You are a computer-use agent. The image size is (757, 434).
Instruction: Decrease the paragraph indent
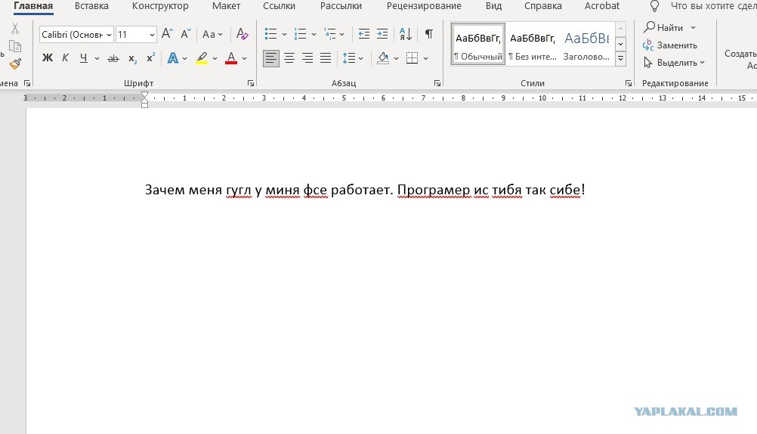(364, 34)
